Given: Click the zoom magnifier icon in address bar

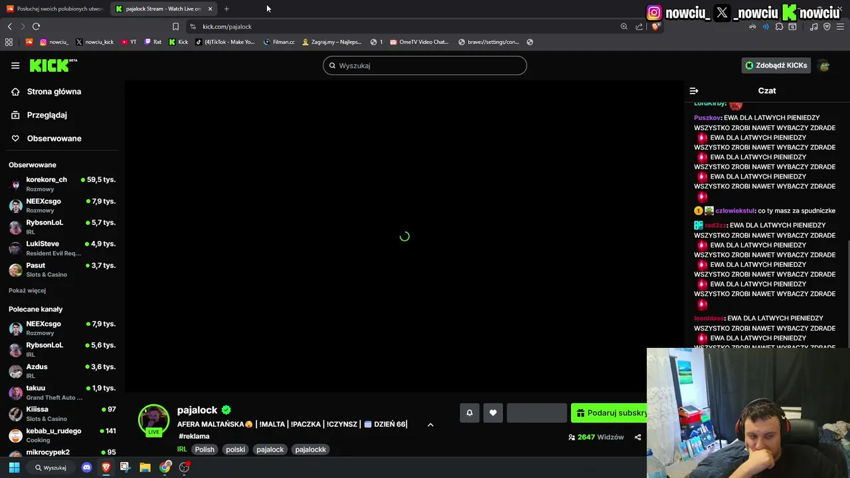Looking at the screenshot, I should tap(624, 27).
